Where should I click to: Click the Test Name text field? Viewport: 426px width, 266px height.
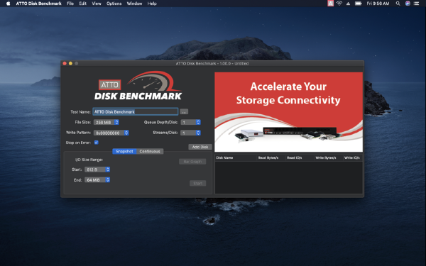pyautogui.click(x=136, y=111)
